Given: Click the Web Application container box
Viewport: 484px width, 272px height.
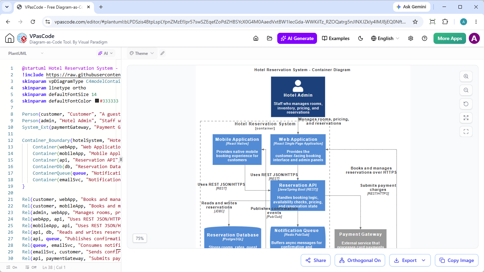Looking at the screenshot, I should click(298, 149).
